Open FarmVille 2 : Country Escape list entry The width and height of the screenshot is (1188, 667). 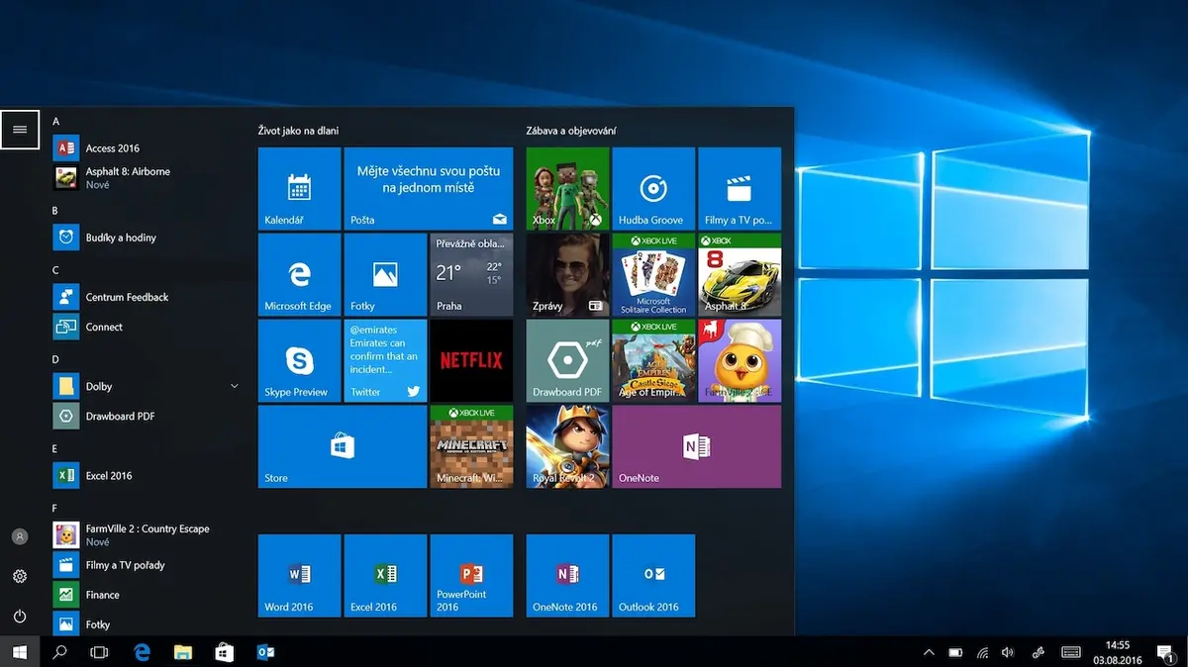[146, 535]
